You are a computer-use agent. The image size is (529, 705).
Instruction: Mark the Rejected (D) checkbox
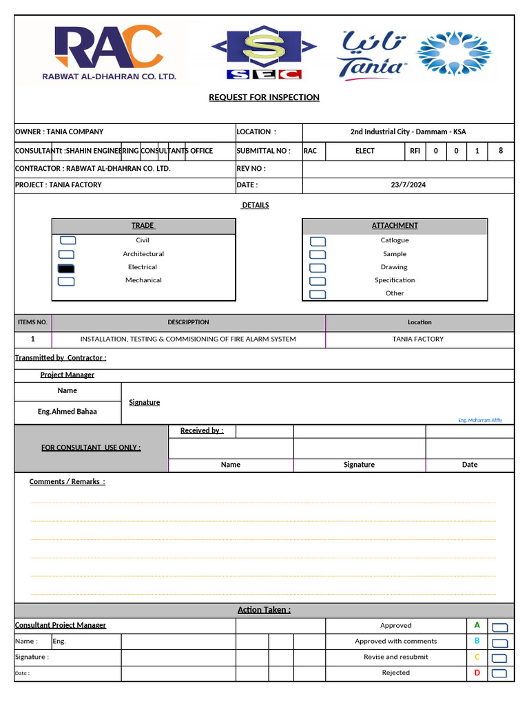[499, 673]
